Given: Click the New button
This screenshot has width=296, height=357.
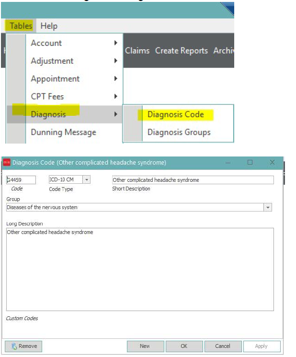Looking at the screenshot, I should pos(145,346).
